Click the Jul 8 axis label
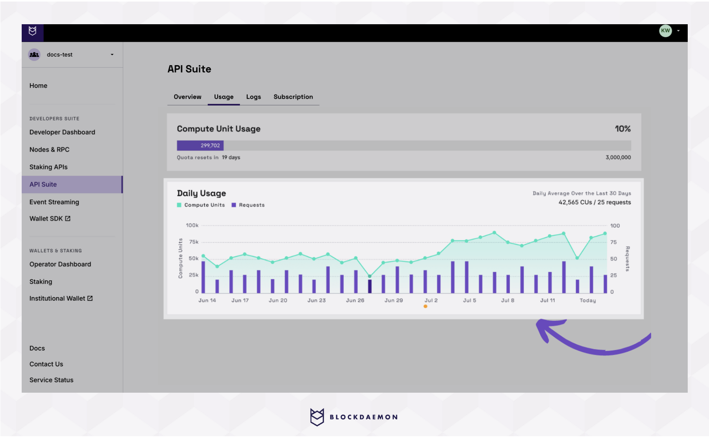This screenshot has height=437, width=709. (x=508, y=300)
